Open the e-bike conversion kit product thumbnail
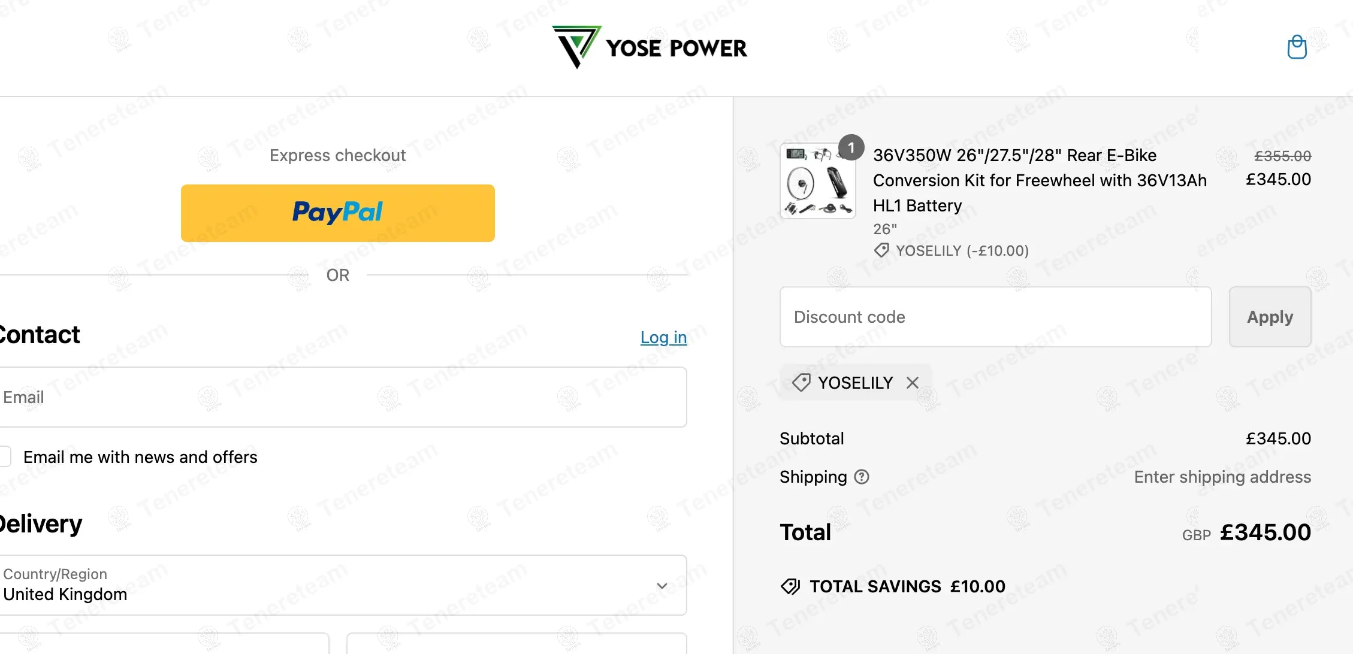The height and width of the screenshot is (654, 1353). coord(817,181)
